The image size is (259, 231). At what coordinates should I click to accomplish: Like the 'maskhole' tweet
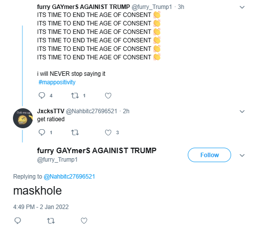pos(84,221)
